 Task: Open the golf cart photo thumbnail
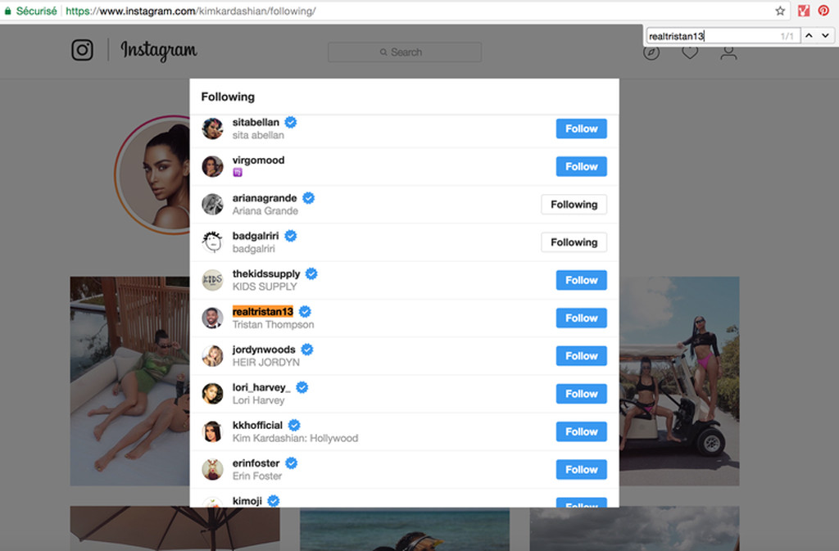[679, 381]
